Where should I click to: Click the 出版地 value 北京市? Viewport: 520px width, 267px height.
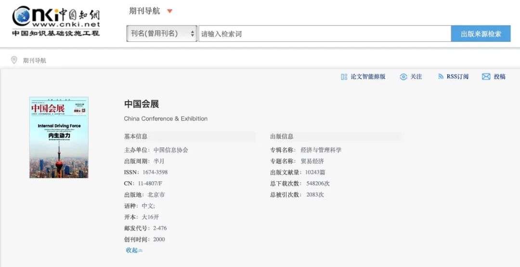tap(156, 195)
